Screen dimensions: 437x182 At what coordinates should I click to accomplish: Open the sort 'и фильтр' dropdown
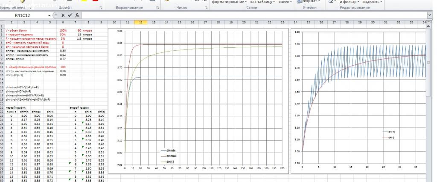[350, 2]
